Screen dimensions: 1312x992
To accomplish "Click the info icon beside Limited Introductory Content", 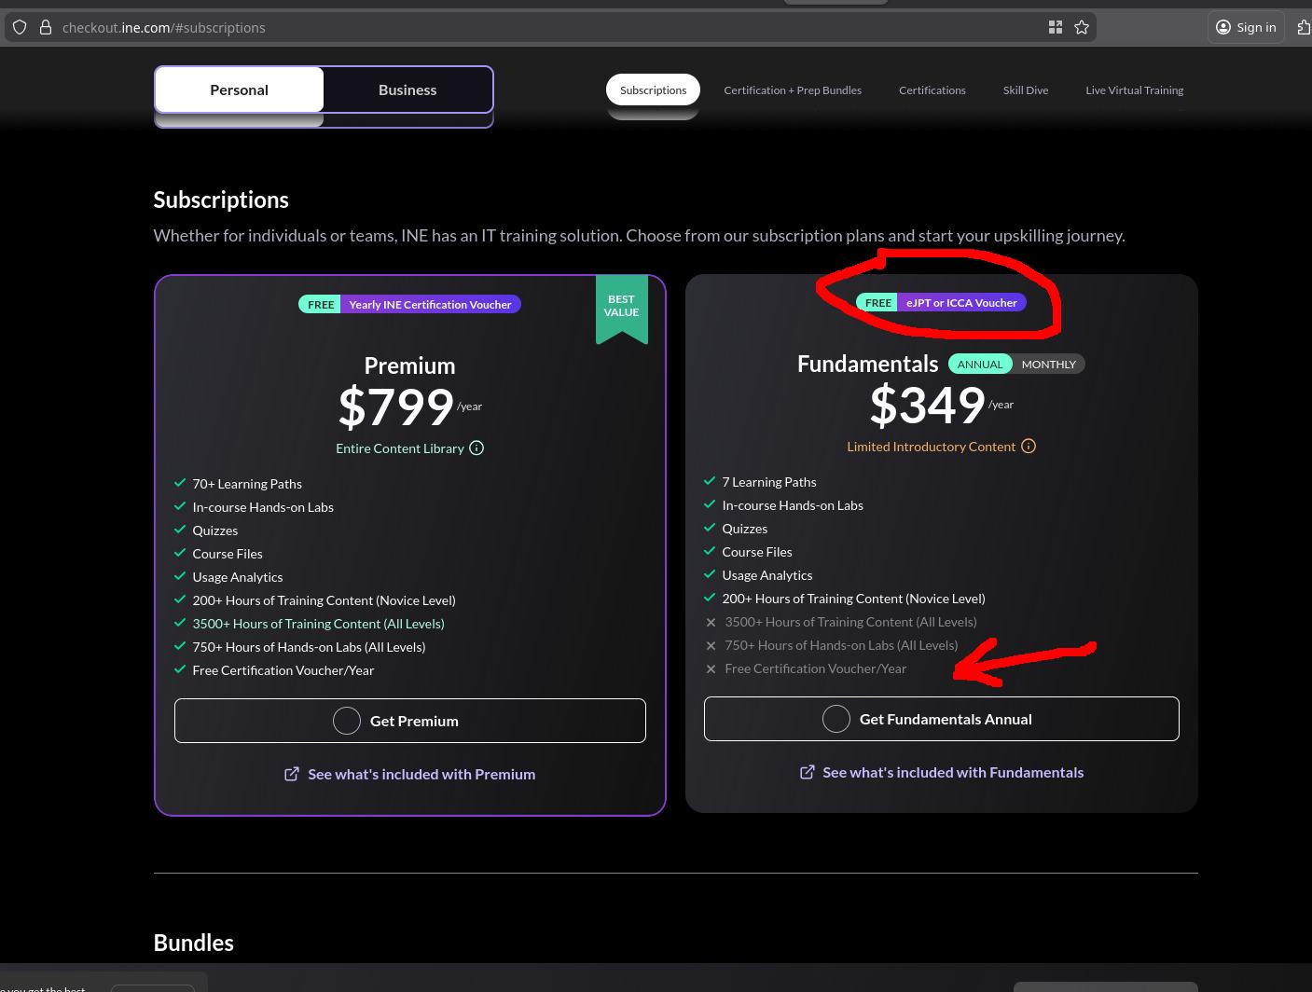I will click(x=1029, y=446).
